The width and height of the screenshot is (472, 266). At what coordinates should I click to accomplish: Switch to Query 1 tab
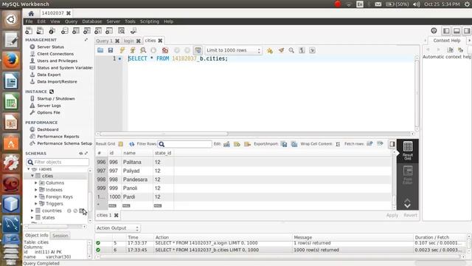[x=105, y=41]
